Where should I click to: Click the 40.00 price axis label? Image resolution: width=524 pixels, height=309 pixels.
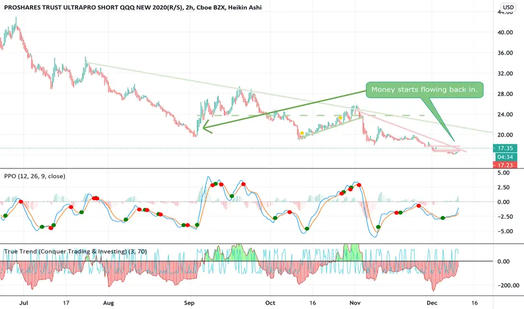pyautogui.click(x=505, y=33)
